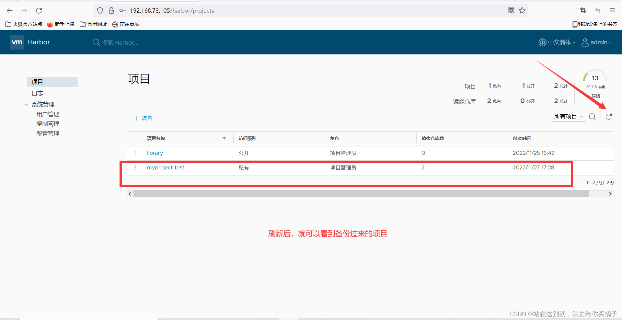622x320 pixels.
Task: Click the horizontal scrollbar right arrow
Action: (x=610, y=194)
